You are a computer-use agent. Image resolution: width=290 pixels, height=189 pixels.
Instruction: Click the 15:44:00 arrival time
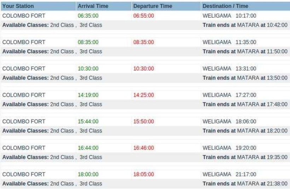(88, 122)
